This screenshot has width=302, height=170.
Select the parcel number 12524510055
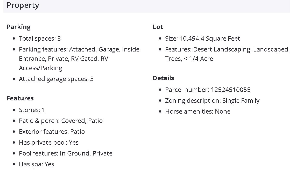(230, 90)
